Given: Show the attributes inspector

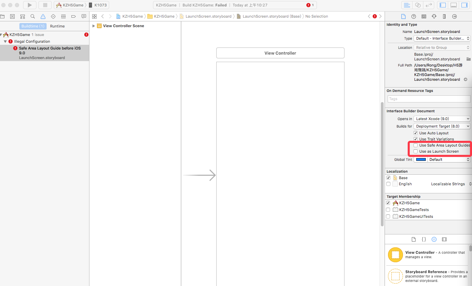Looking at the screenshot, I should (434, 16).
